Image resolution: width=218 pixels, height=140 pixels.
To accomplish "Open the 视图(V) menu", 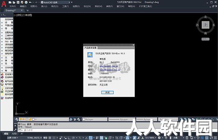I will tap(34, 6).
